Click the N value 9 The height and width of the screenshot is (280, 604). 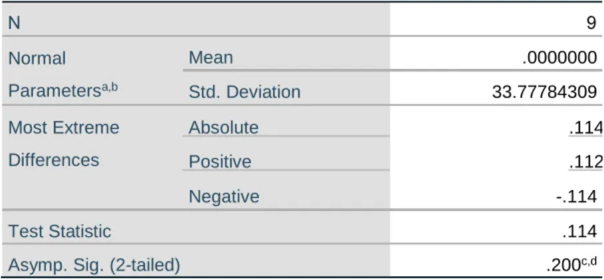pyautogui.click(x=591, y=23)
